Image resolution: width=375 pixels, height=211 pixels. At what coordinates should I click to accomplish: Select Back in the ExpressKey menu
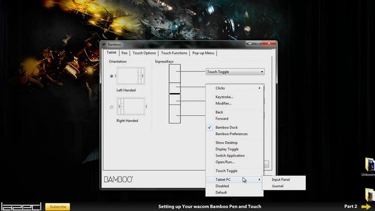234,112
